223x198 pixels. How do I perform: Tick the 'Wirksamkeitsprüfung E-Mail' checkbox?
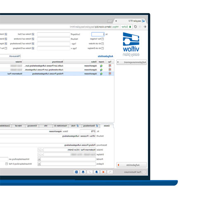pos(6,164)
